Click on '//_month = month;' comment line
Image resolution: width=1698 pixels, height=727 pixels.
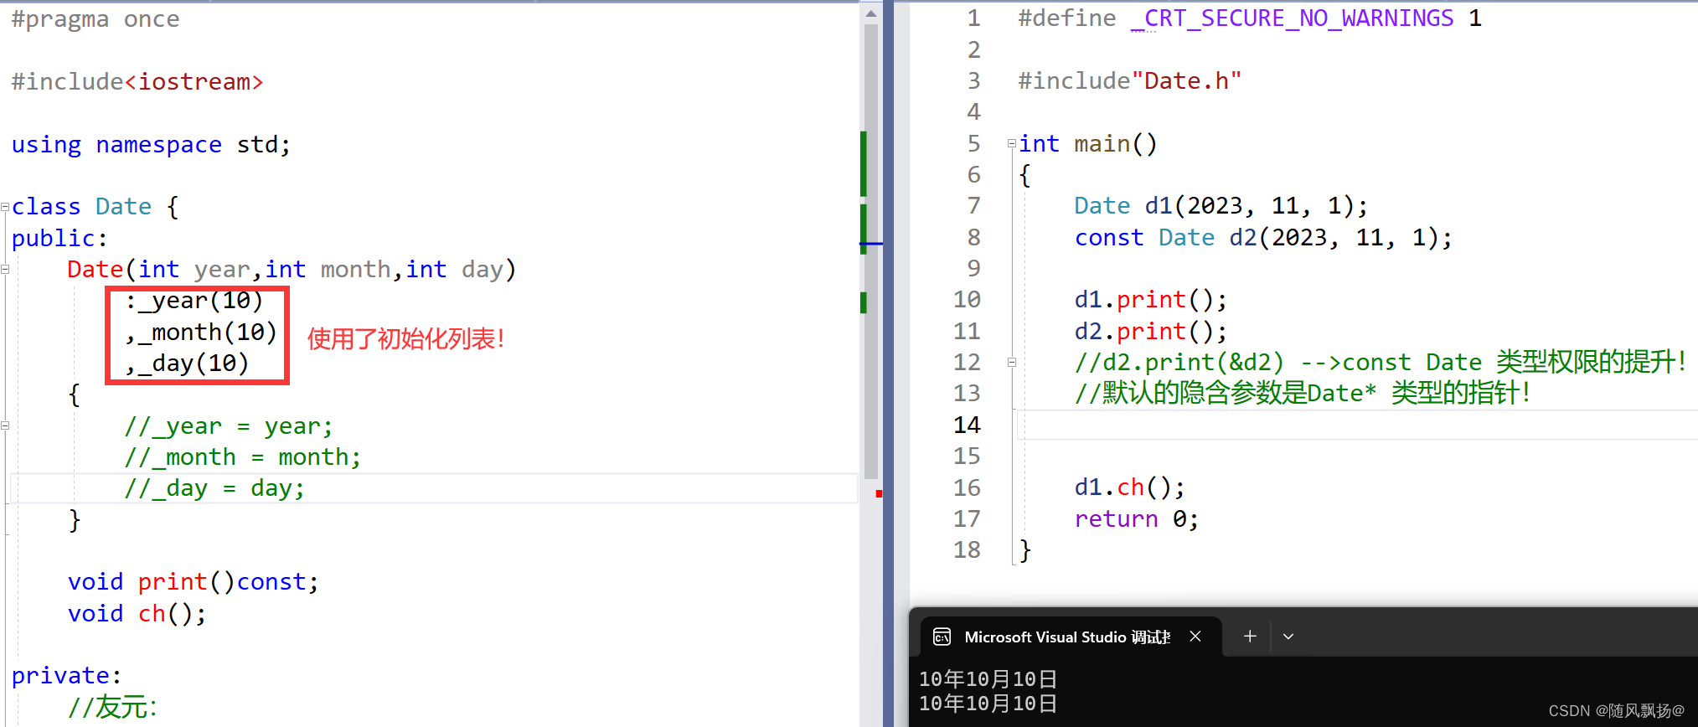coord(243,457)
